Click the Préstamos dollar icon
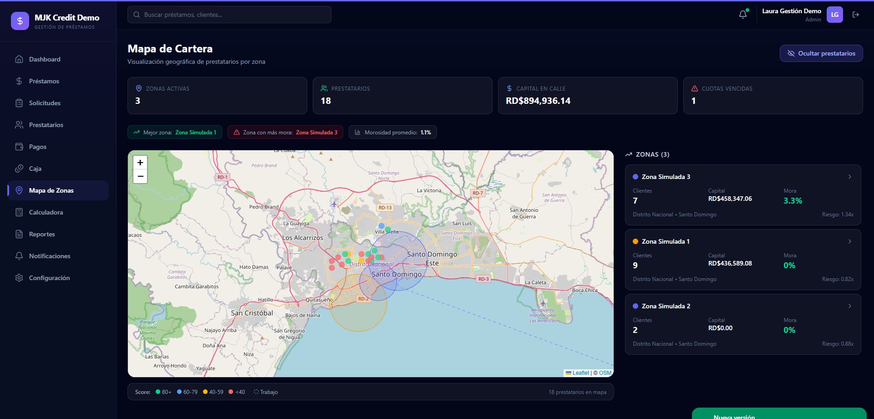Viewport: 874px width, 419px height. point(19,81)
